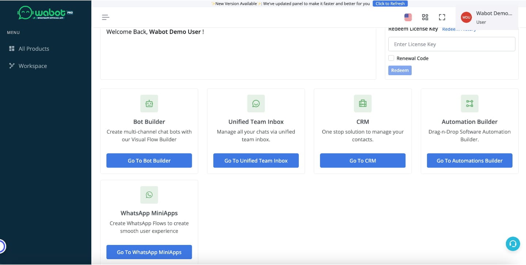Select All Products in the sidebar menu

[34, 49]
